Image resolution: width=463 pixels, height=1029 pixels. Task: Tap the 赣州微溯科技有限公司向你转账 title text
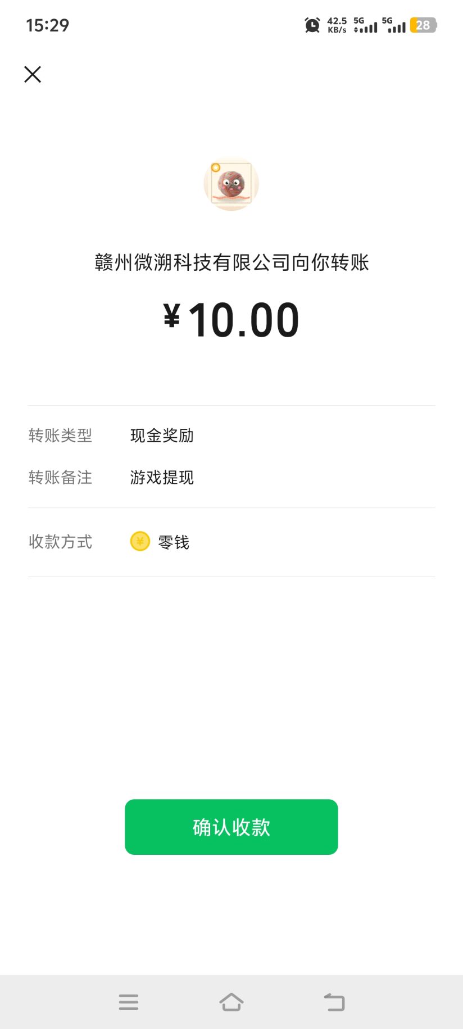(x=231, y=262)
